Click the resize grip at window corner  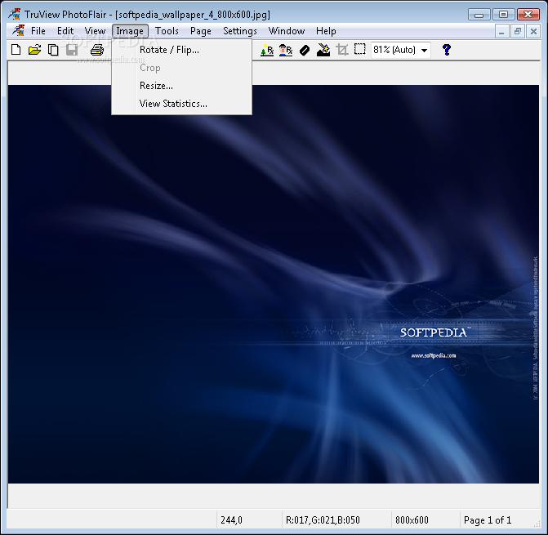tap(537, 524)
